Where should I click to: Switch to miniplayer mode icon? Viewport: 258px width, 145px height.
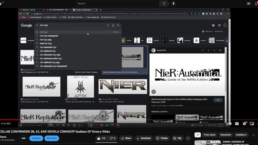[252, 124]
